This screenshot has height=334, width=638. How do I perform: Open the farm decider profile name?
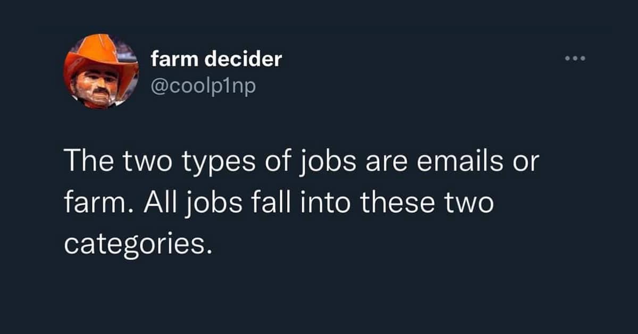coord(216,60)
